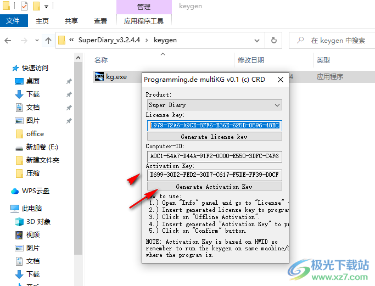Open 下载 under 此电脑

point(33,274)
